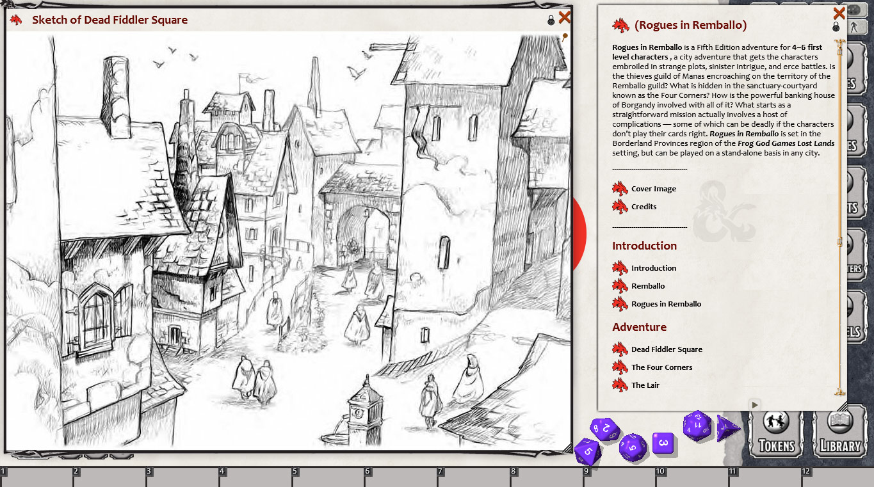This screenshot has height=487, width=874.
Task: Select hotkey slot 1 in bottom bar
Action: pyautogui.click(x=36, y=477)
